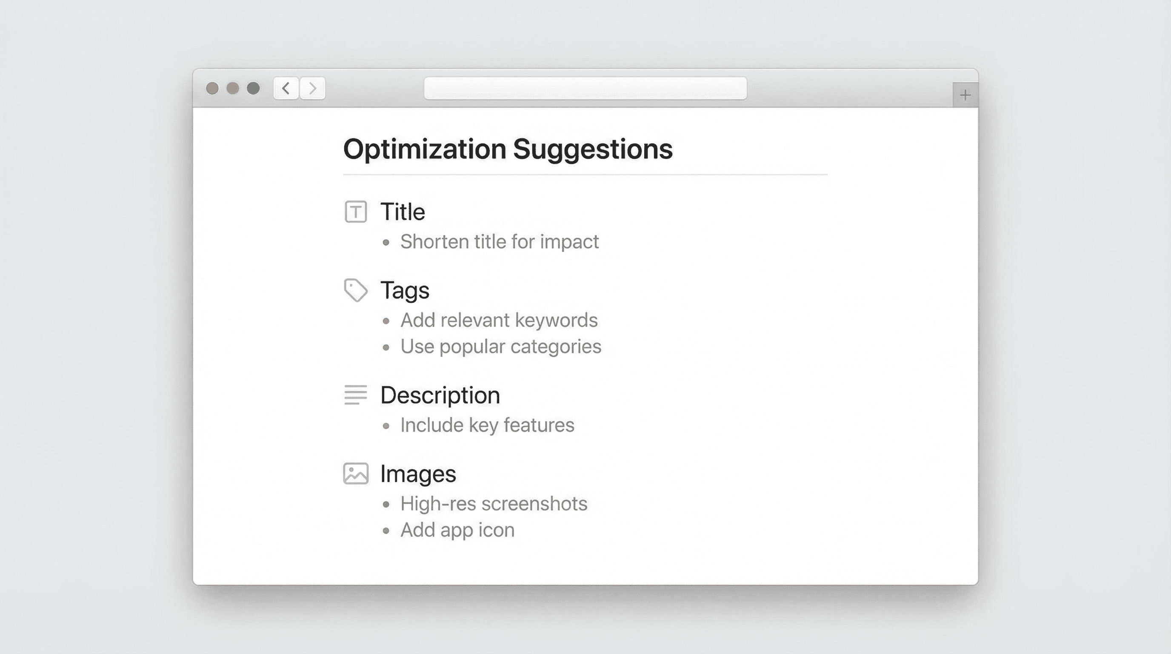
Task: Open a new tab with the plus button
Action: (x=965, y=95)
